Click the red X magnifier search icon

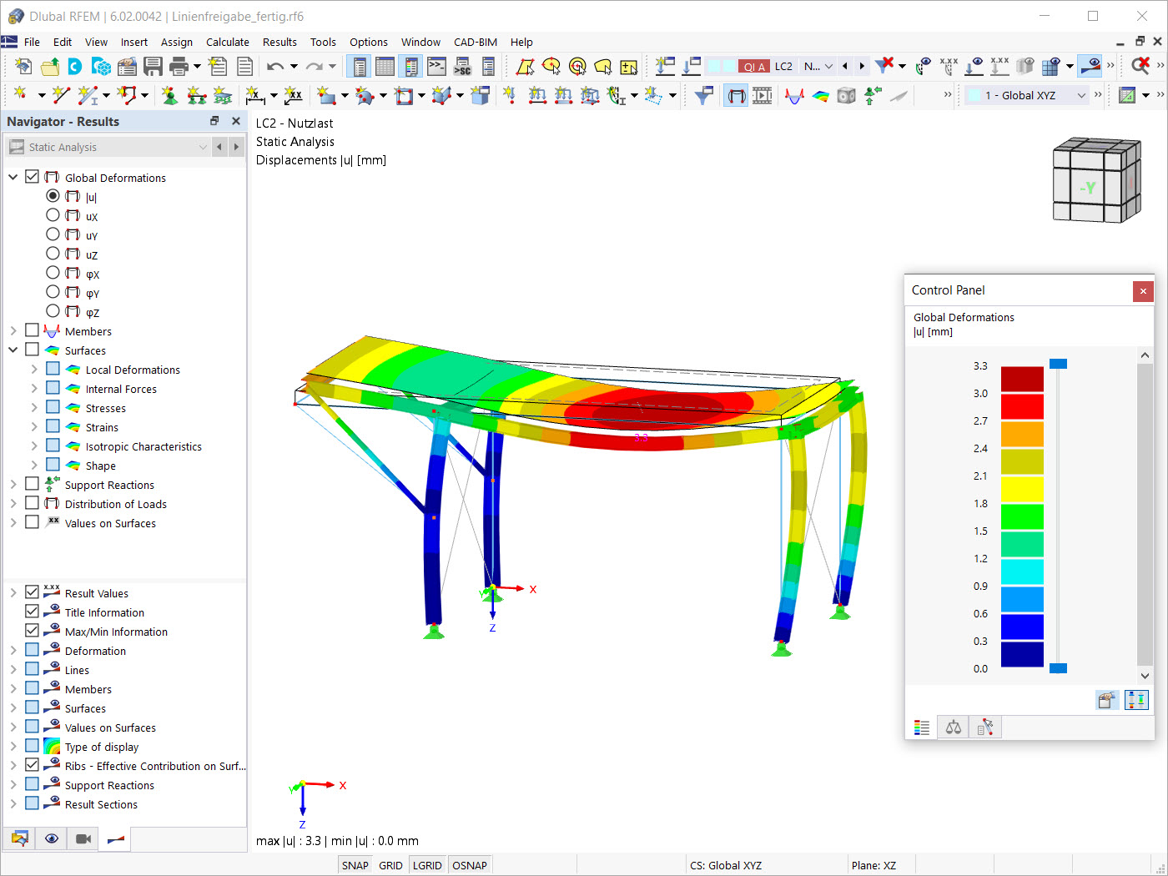click(x=1140, y=66)
